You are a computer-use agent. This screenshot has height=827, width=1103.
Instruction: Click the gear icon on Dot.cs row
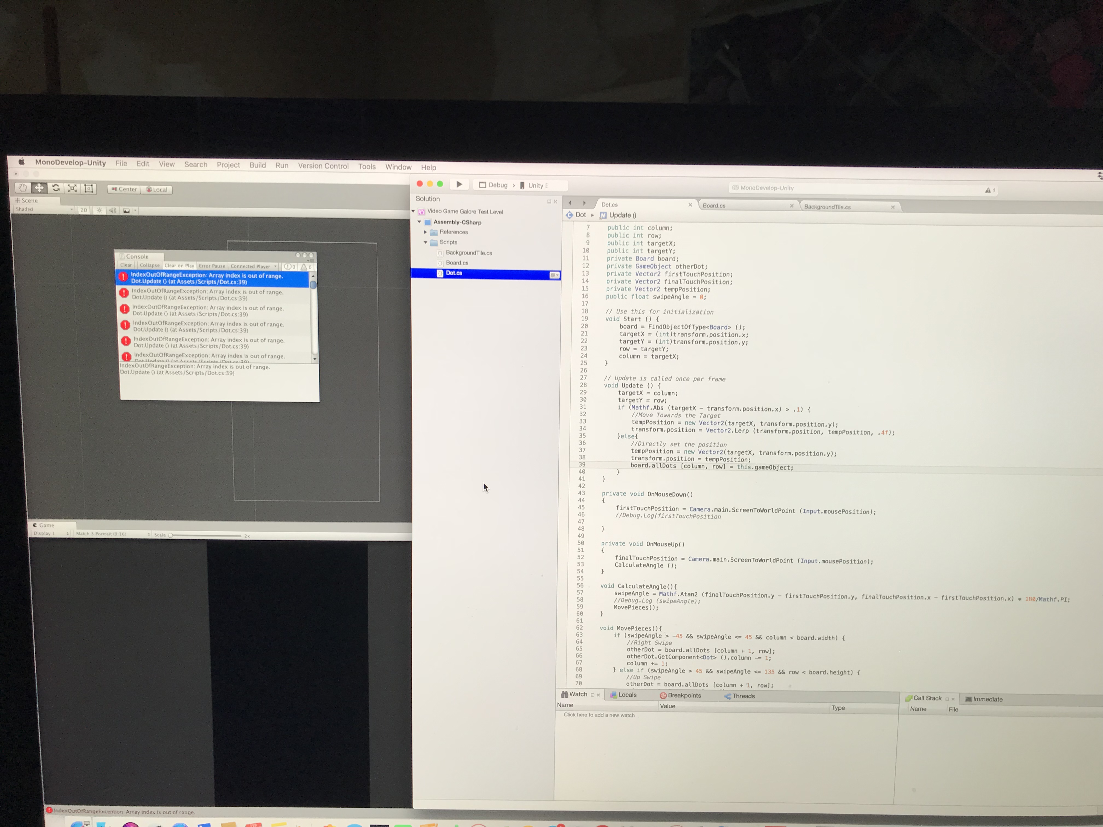pyautogui.click(x=553, y=275)
